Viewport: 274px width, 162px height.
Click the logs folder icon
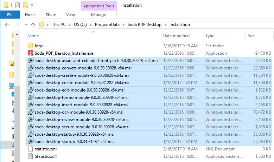coord(31,46)
